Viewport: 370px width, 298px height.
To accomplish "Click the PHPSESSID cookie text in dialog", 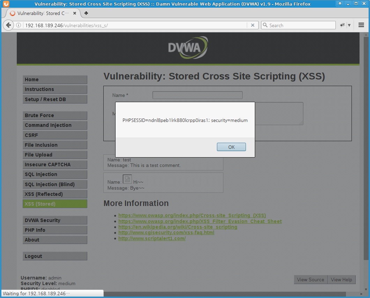I will click(x=185, y=120).
